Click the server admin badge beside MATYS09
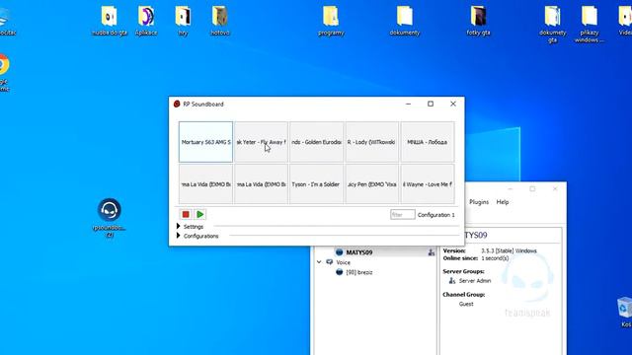632x355 pixels. pyautogui.click(x=432, y=252)
